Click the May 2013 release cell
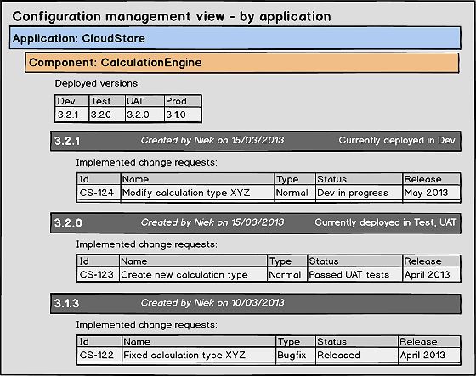 tap(432, 193)
